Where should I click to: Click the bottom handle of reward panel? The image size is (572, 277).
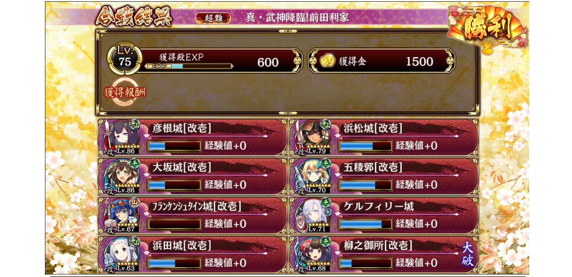click(x=288, y=113)
